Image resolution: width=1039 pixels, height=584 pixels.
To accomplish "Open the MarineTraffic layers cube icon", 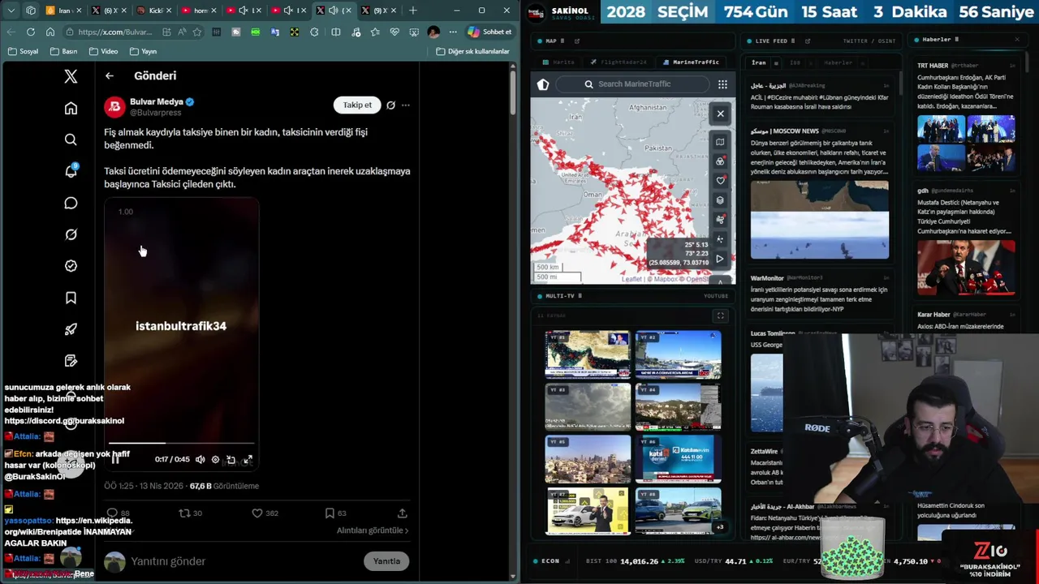I will click(x=720, y=200).
